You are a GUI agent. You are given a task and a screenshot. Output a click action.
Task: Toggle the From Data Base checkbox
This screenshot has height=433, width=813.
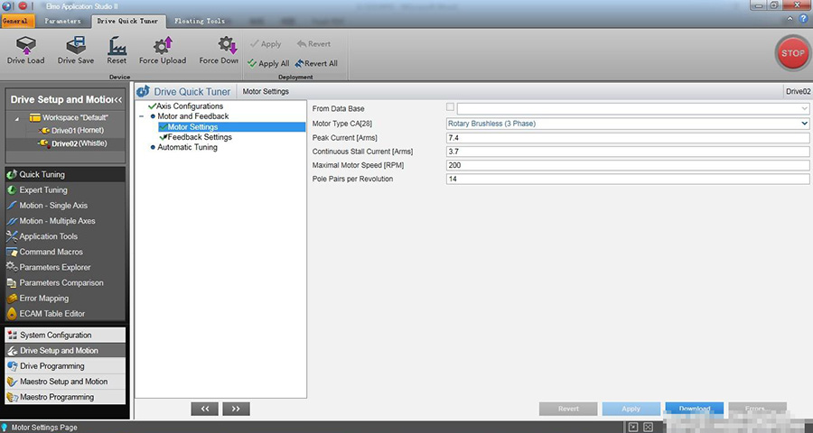(x=451, y=108)
